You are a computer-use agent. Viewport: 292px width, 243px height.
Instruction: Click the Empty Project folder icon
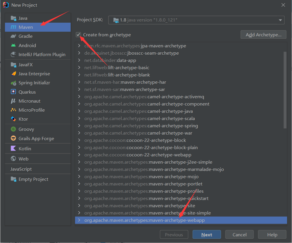pos(13,179)
